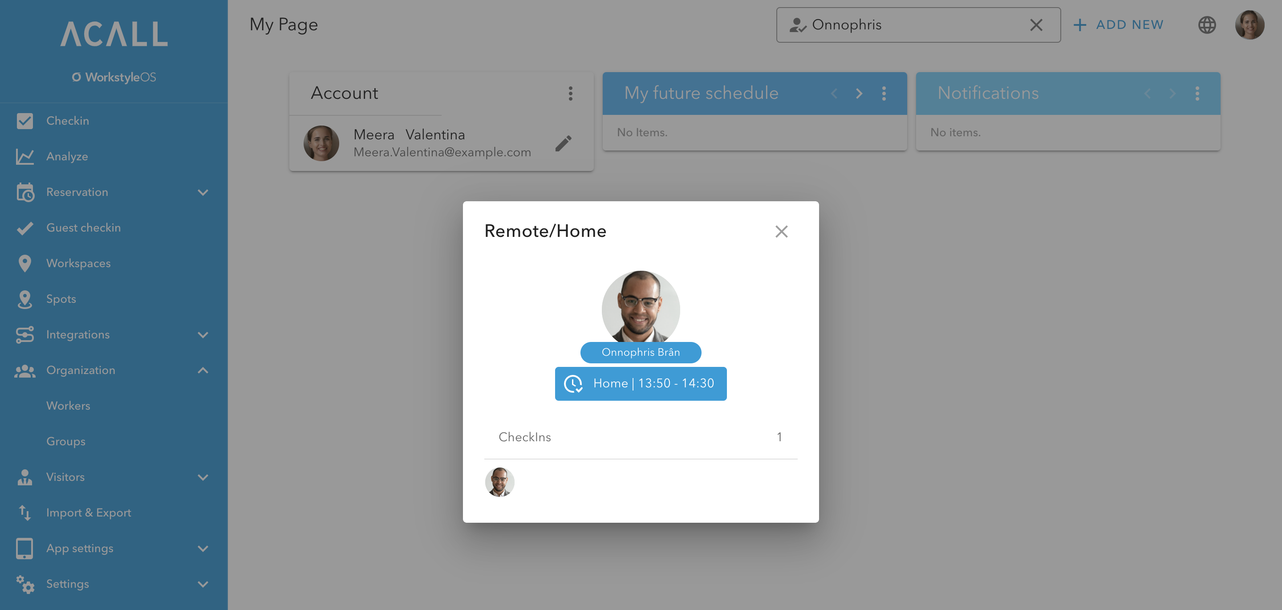This screenshot has height=610, width=1282.
Task: Click the user profile avatar in top bar
Action: click(1250, 25)
